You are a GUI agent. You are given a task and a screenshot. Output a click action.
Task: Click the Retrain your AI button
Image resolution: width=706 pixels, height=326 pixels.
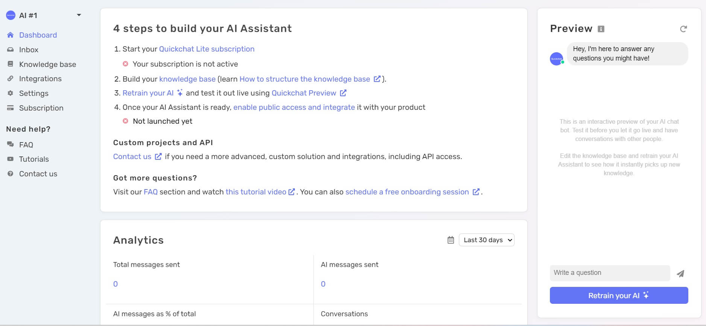click(x=619, y=296)
